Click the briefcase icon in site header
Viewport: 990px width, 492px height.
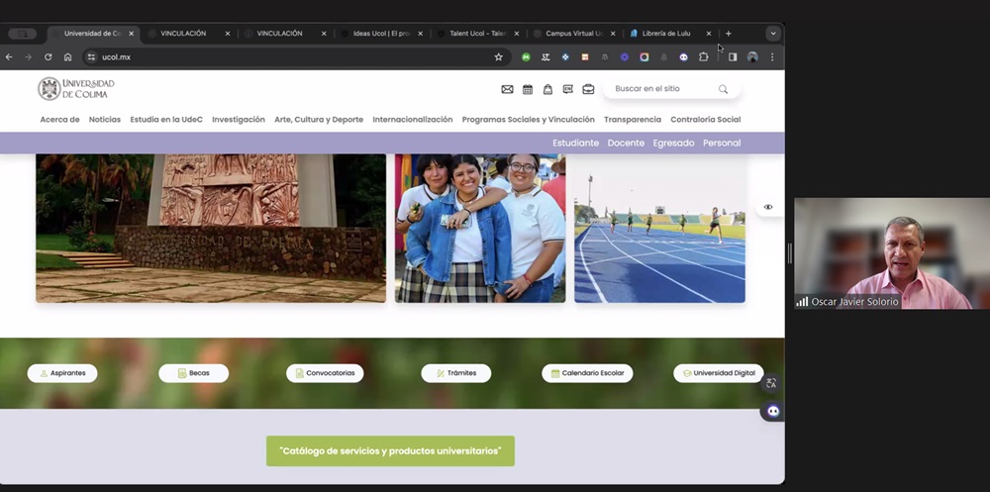click(588, 89)
